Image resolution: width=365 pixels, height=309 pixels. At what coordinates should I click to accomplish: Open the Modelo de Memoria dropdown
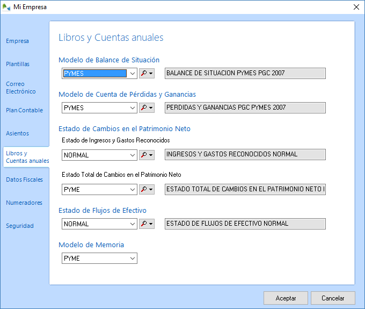click(133, 258)
